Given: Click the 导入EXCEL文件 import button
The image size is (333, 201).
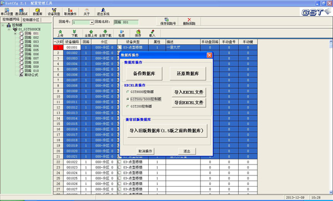Looking at the screenshot, I should point(189,92).
